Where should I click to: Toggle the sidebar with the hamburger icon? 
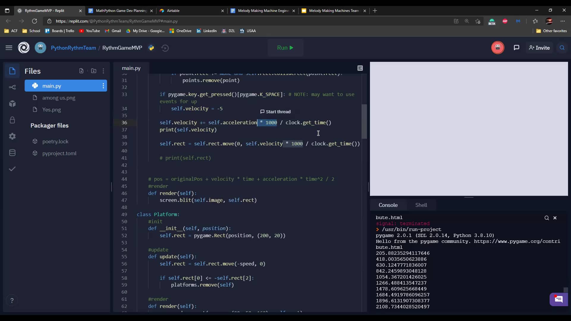pos(9,48)
